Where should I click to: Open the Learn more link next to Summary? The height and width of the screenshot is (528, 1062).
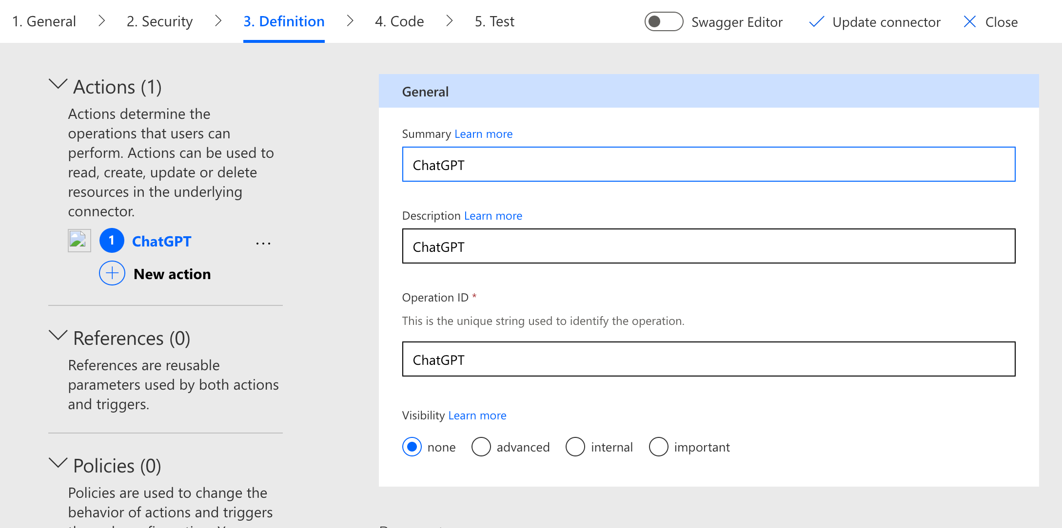click(x=483, y=134)
